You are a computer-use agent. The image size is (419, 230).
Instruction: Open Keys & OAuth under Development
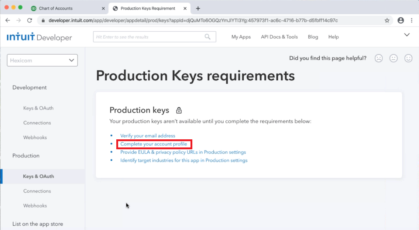(38, 108)
